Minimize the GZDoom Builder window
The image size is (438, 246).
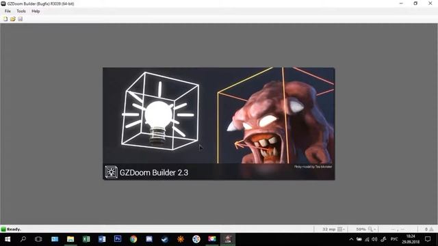pyautogui.click(x=401, y=3)
